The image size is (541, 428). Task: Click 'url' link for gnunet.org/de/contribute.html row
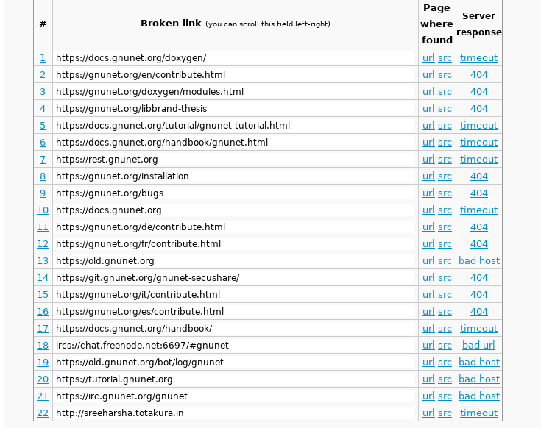pyautogui.click(x=428, y=227)
